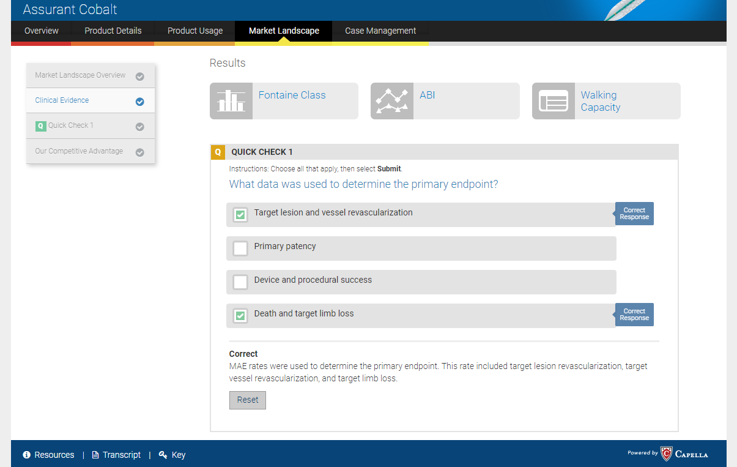The height and width of the screenshot is (467, 737).
Task: Click the checkmark icon next to Quick Check 1
Action: [139, 127]
